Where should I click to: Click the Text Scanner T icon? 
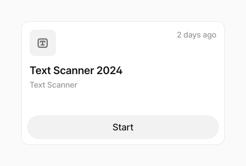pyautogui.click(x=43, y=43)
